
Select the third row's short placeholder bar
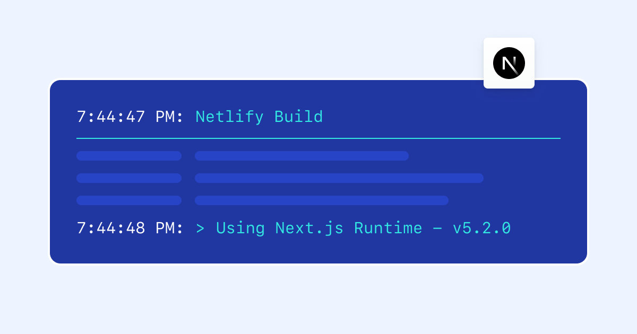point(129,200)
